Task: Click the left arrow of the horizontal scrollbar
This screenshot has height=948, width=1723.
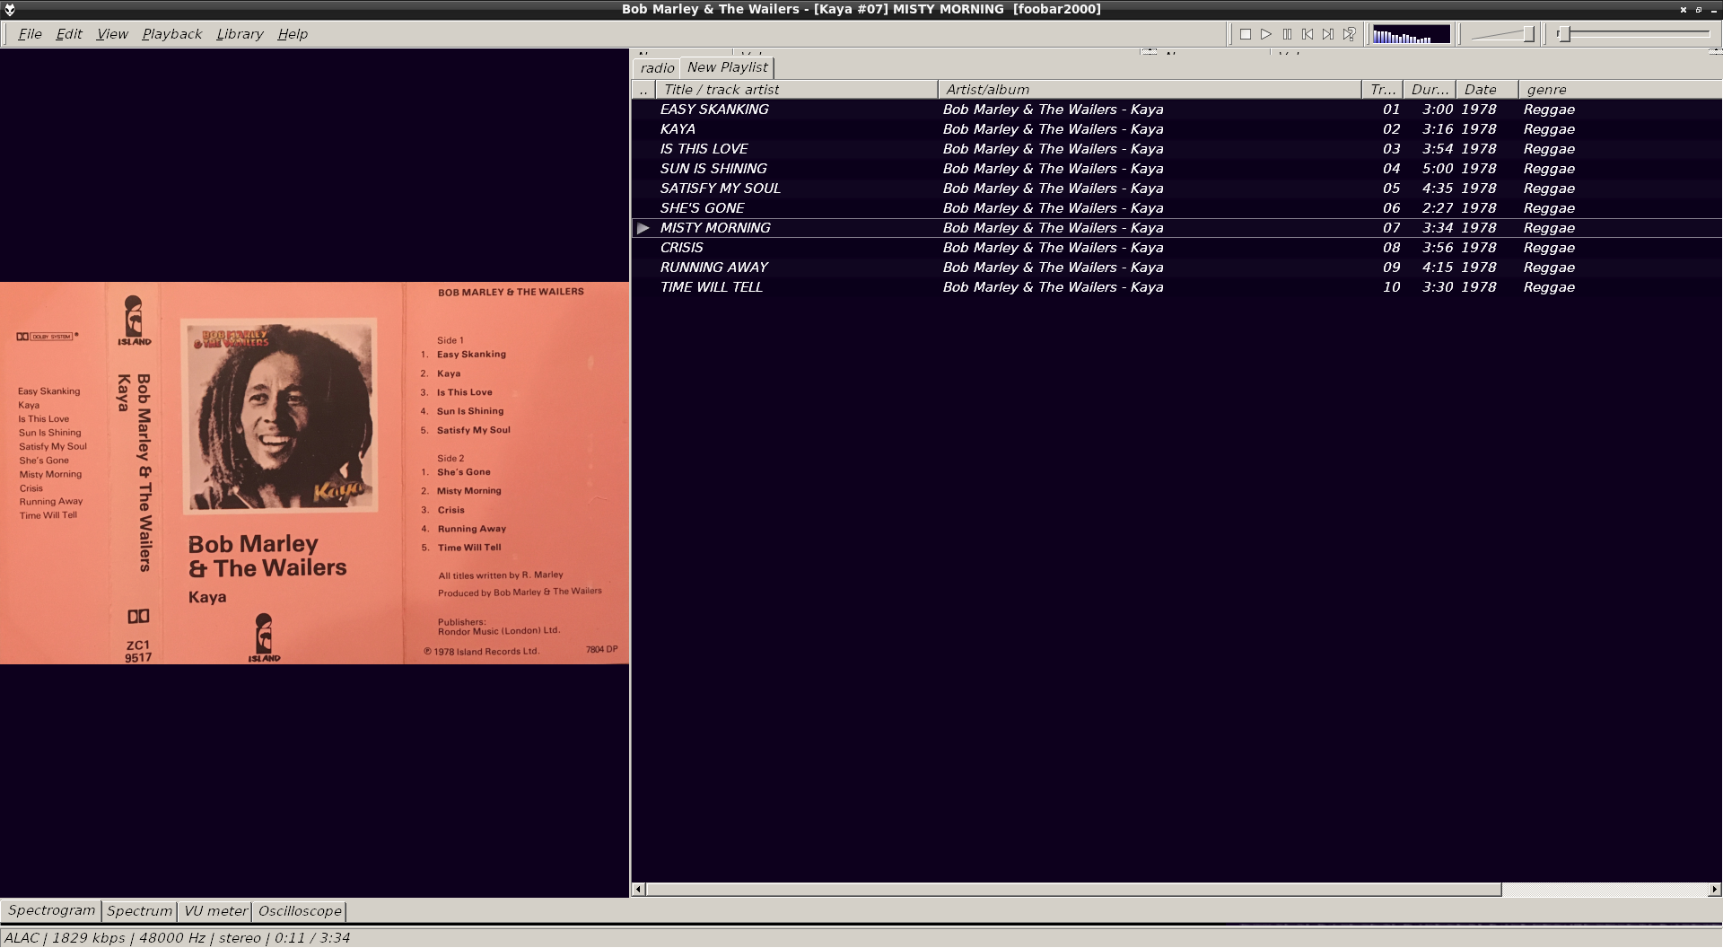Action: point(638,890)
